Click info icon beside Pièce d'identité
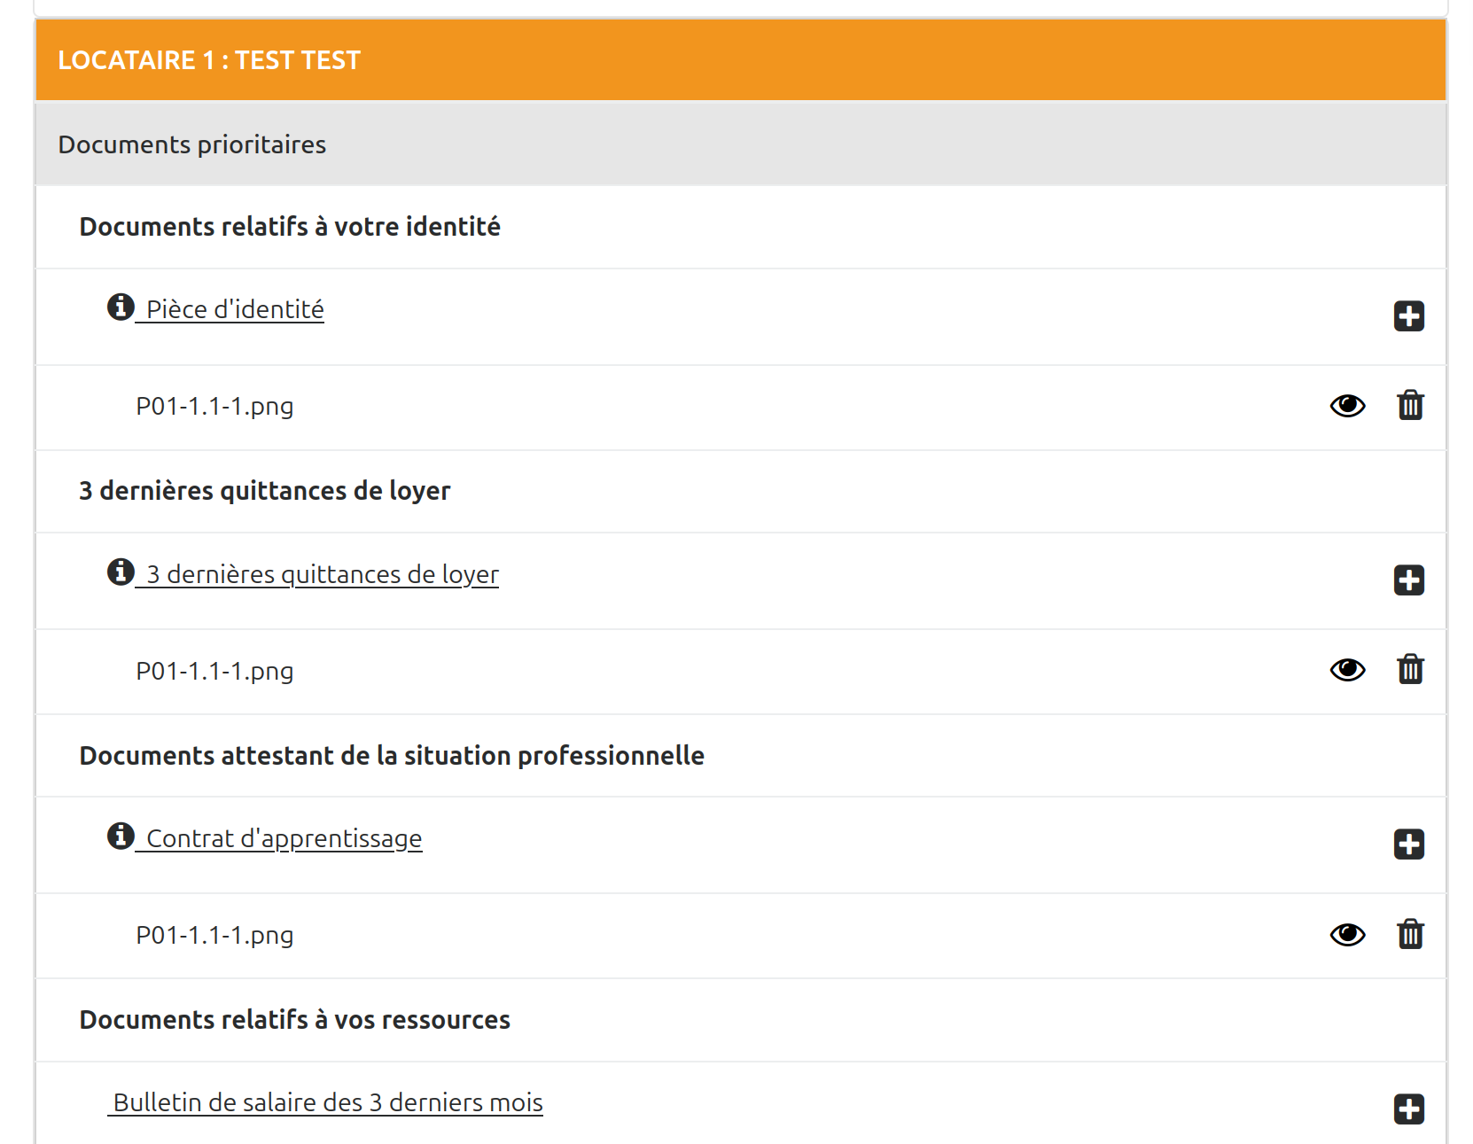Screen dimensions: 1473x1144 [121, 307]
